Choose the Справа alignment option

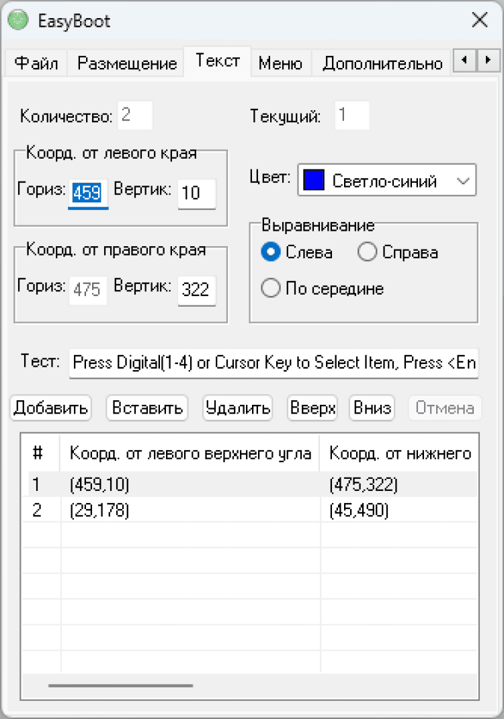(x=368, y=253)
